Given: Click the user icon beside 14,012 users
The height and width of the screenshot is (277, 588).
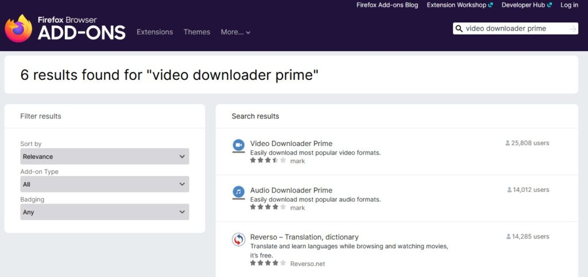Looking at the screenshot, I should [509, 190].
